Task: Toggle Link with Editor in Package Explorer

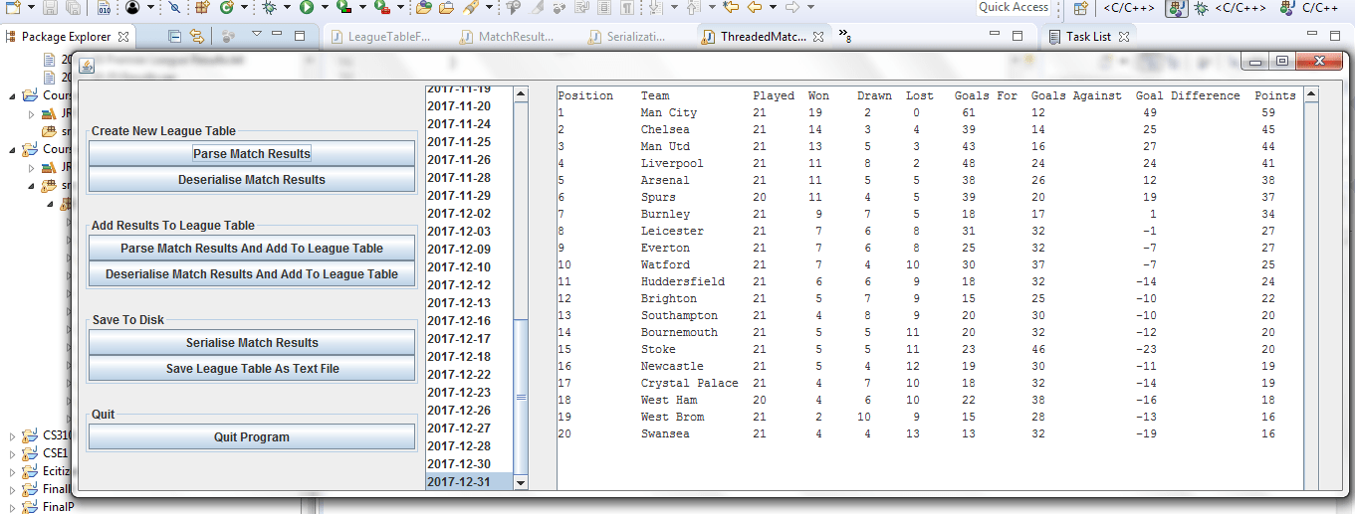Action: [x=197, y=37]
